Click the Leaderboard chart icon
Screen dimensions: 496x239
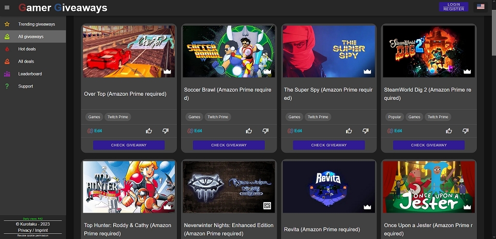coord(7,74)
